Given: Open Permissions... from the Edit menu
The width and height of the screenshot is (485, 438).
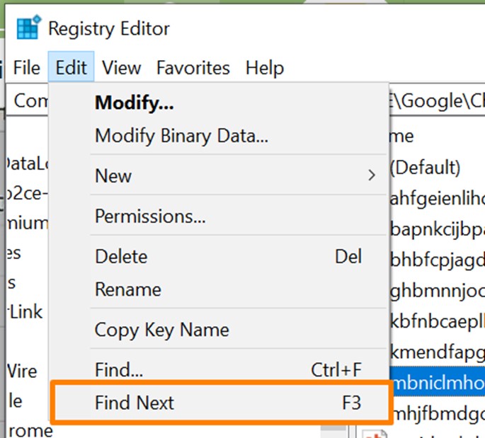Looking at the screenshot, I should click(x=150, y=216).
